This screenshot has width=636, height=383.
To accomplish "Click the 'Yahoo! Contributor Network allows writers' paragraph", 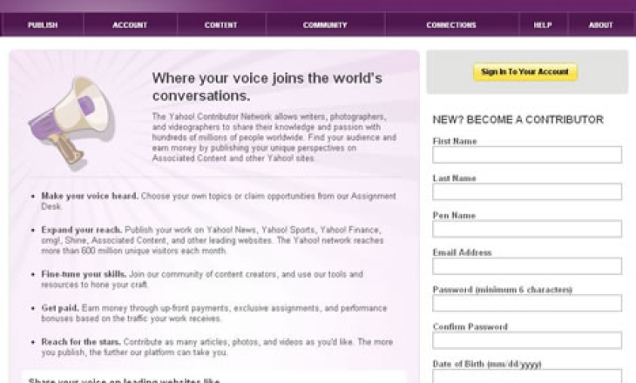I will click(x=274, y=138).
